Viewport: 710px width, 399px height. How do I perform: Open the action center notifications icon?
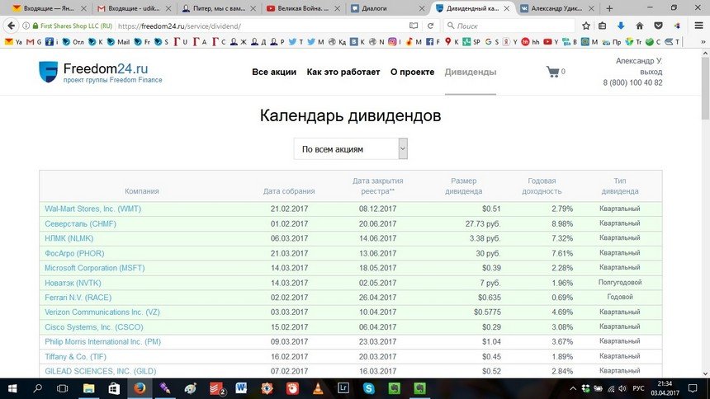point(693,388)
